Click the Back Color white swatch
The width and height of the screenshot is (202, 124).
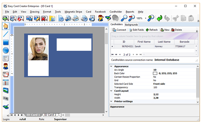[155, 73]
